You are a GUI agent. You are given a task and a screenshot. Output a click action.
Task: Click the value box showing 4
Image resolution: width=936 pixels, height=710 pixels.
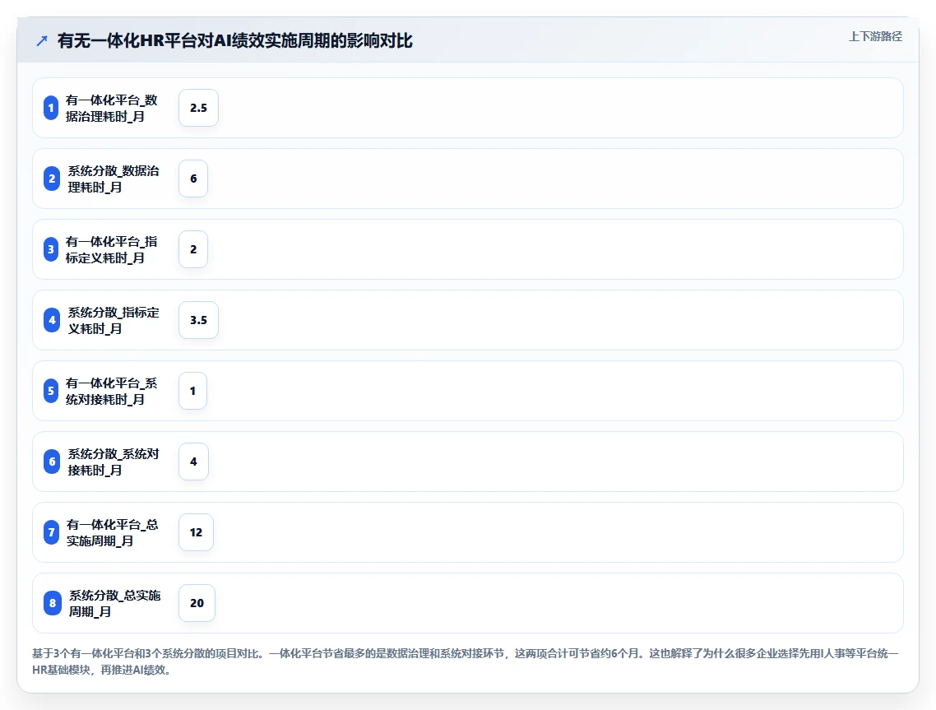(x=193, y=462)
